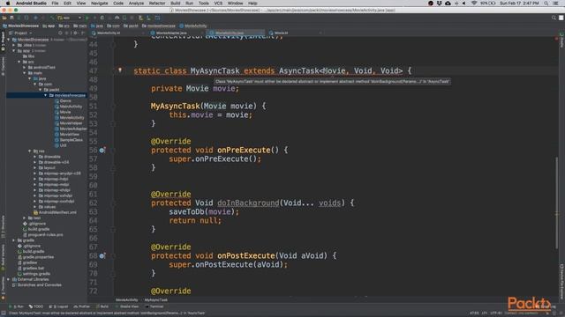
Task: Click the Save All toolbar icon
Action: (x=11, y=18)
